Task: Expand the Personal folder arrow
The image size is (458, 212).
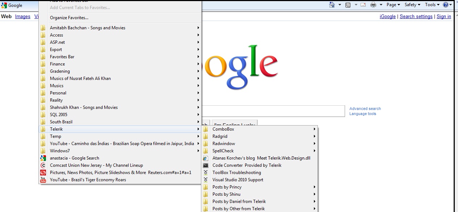Action: coord(198,93)
